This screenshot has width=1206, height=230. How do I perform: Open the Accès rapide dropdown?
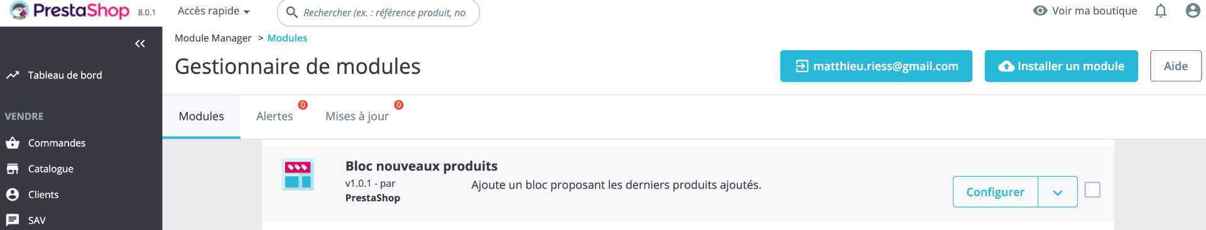pyautogui.click(x=214, y=11)
